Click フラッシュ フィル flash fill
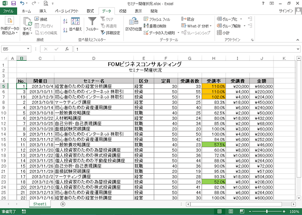 tap(157, 19)
